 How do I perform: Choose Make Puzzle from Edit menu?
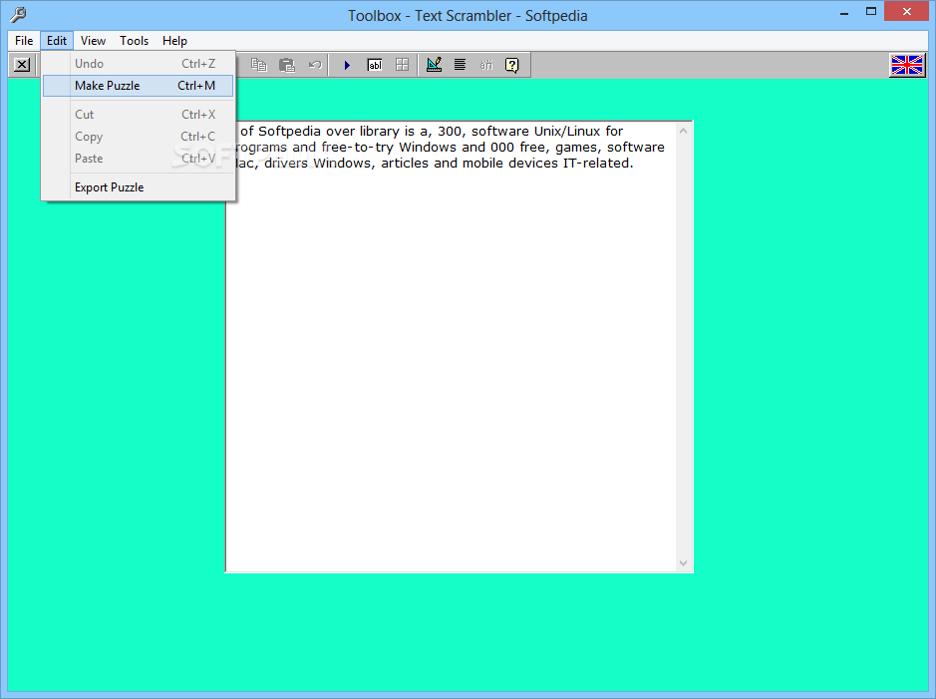pyautogui.click(x=138, y=86)
